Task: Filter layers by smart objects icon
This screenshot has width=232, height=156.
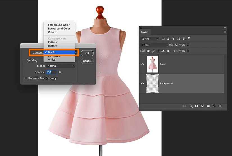Action: (184, 39)
